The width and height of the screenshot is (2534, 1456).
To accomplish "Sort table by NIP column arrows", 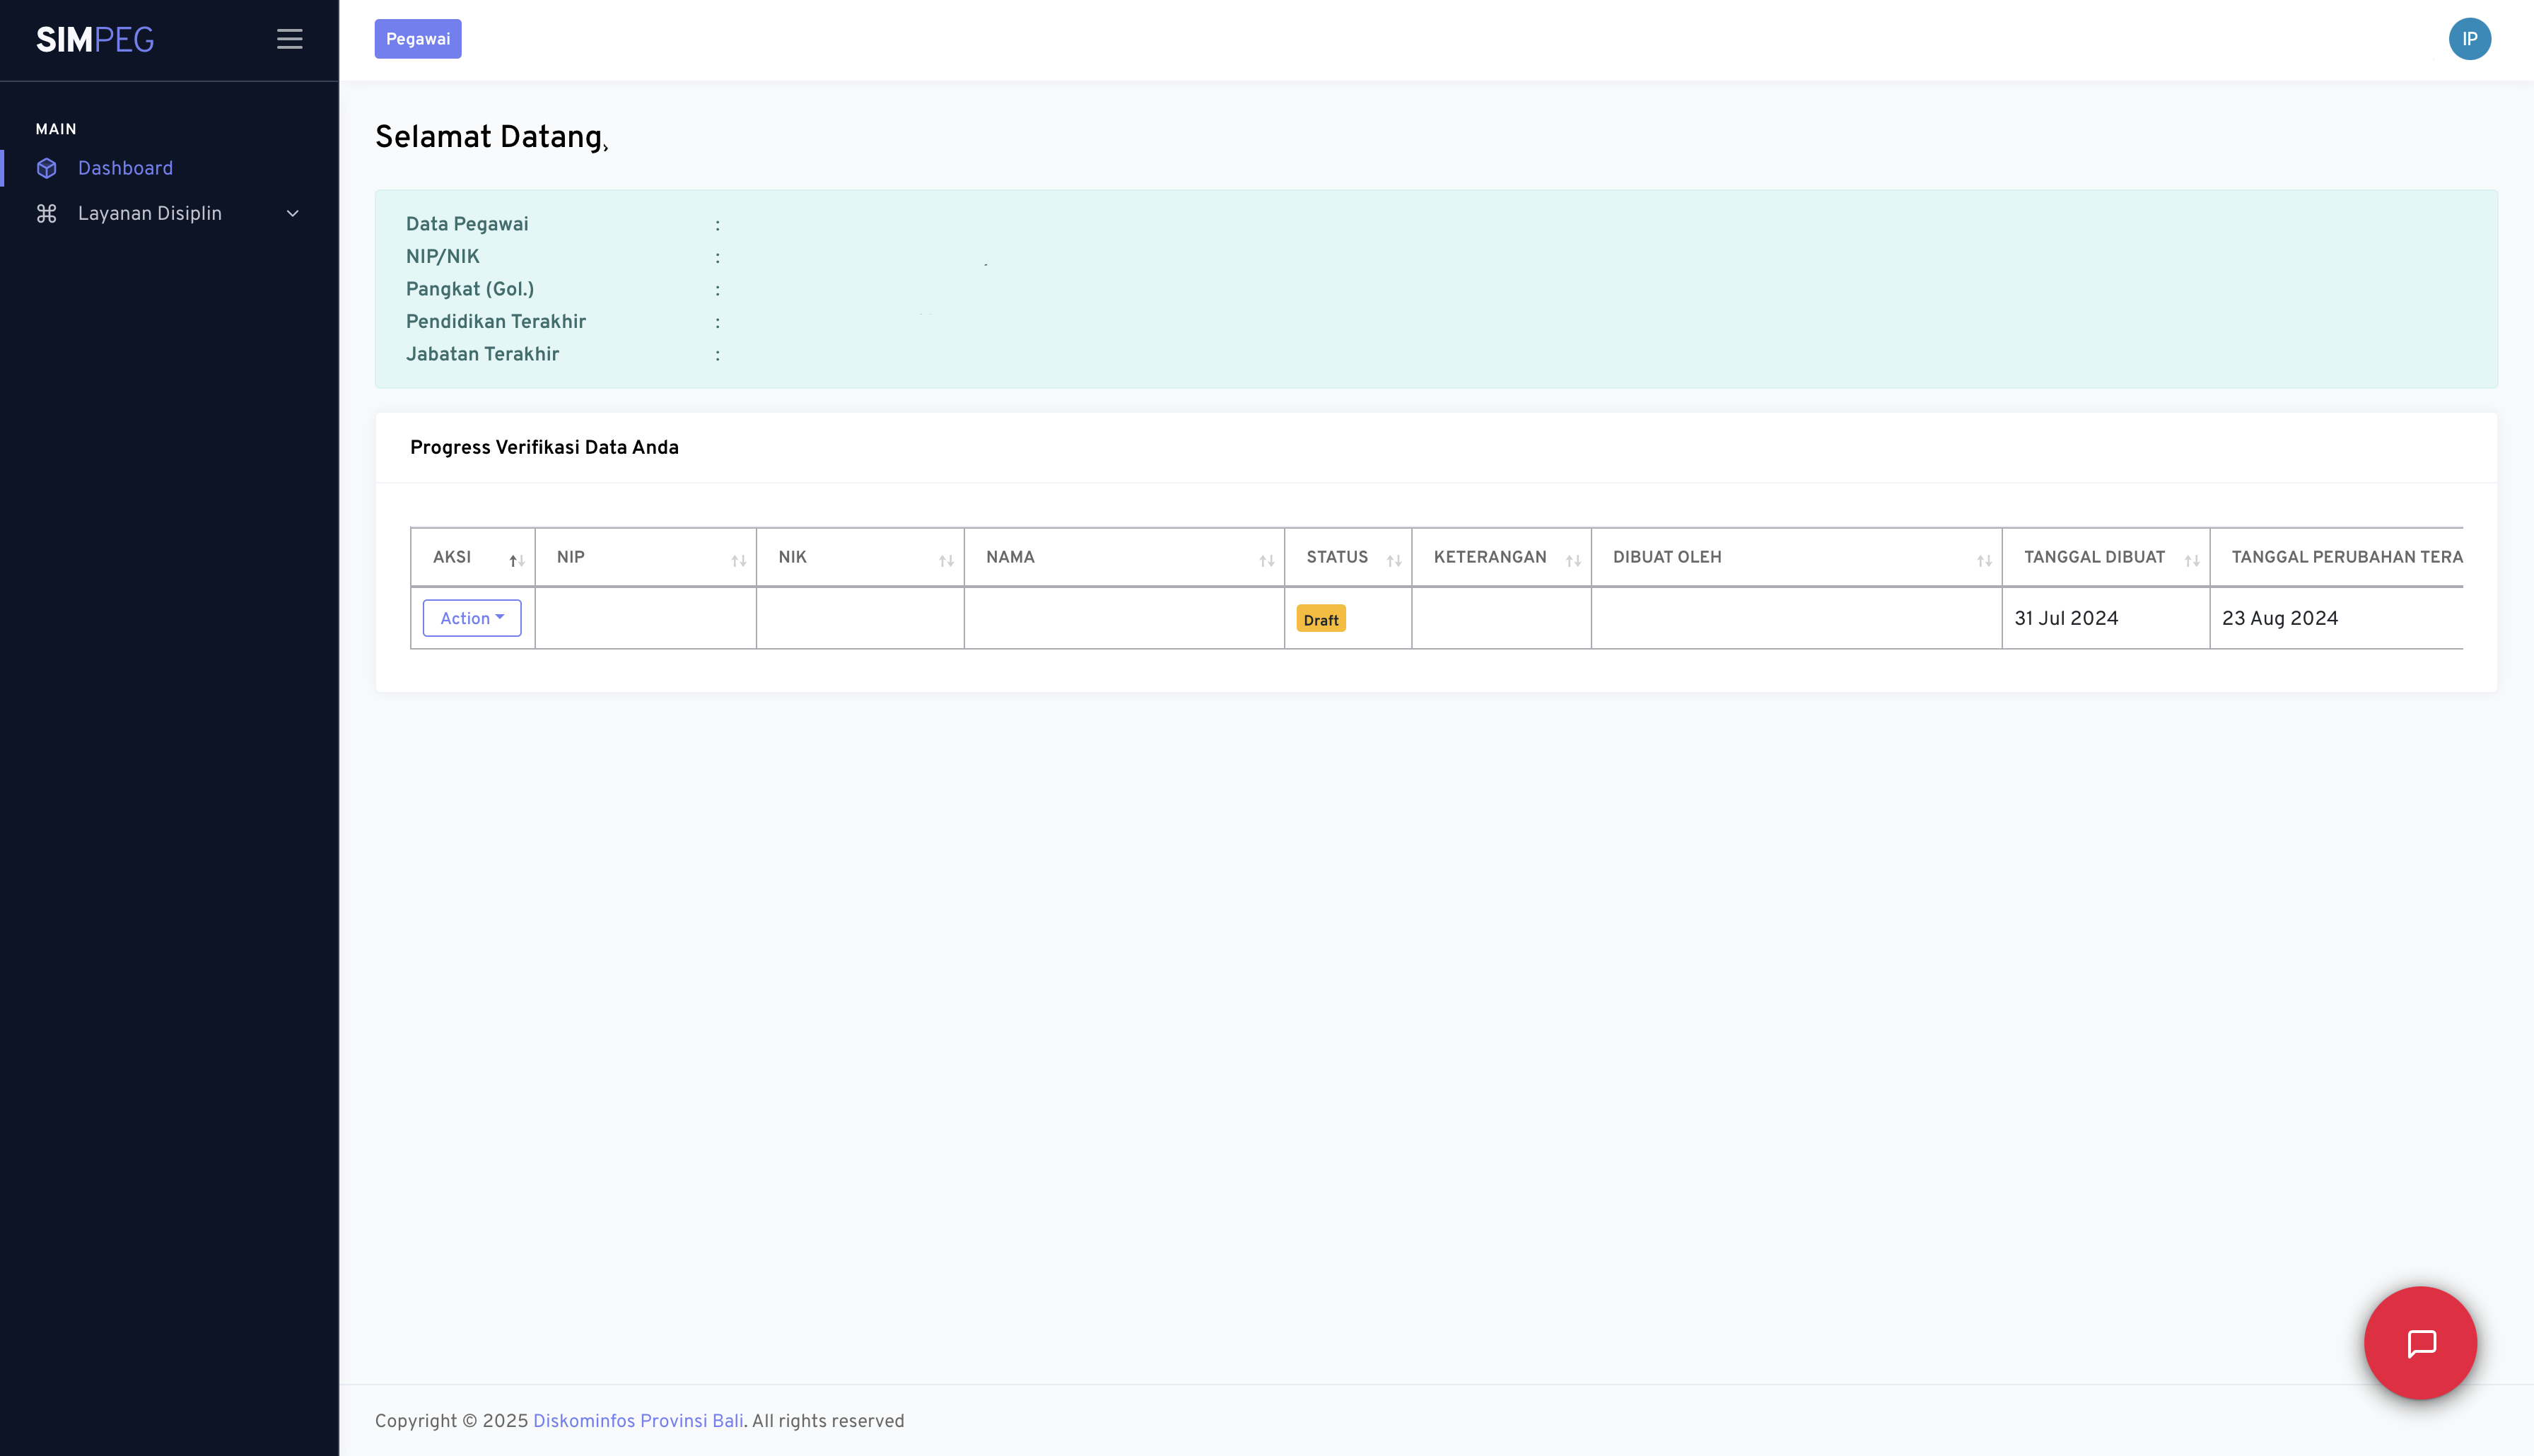I will tap(738, 560).
